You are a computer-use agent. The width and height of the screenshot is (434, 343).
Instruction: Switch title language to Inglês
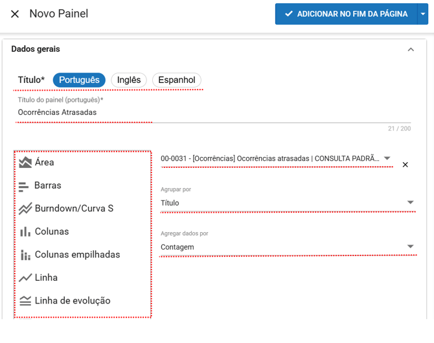pyautogui.click(x=129, y=80)
